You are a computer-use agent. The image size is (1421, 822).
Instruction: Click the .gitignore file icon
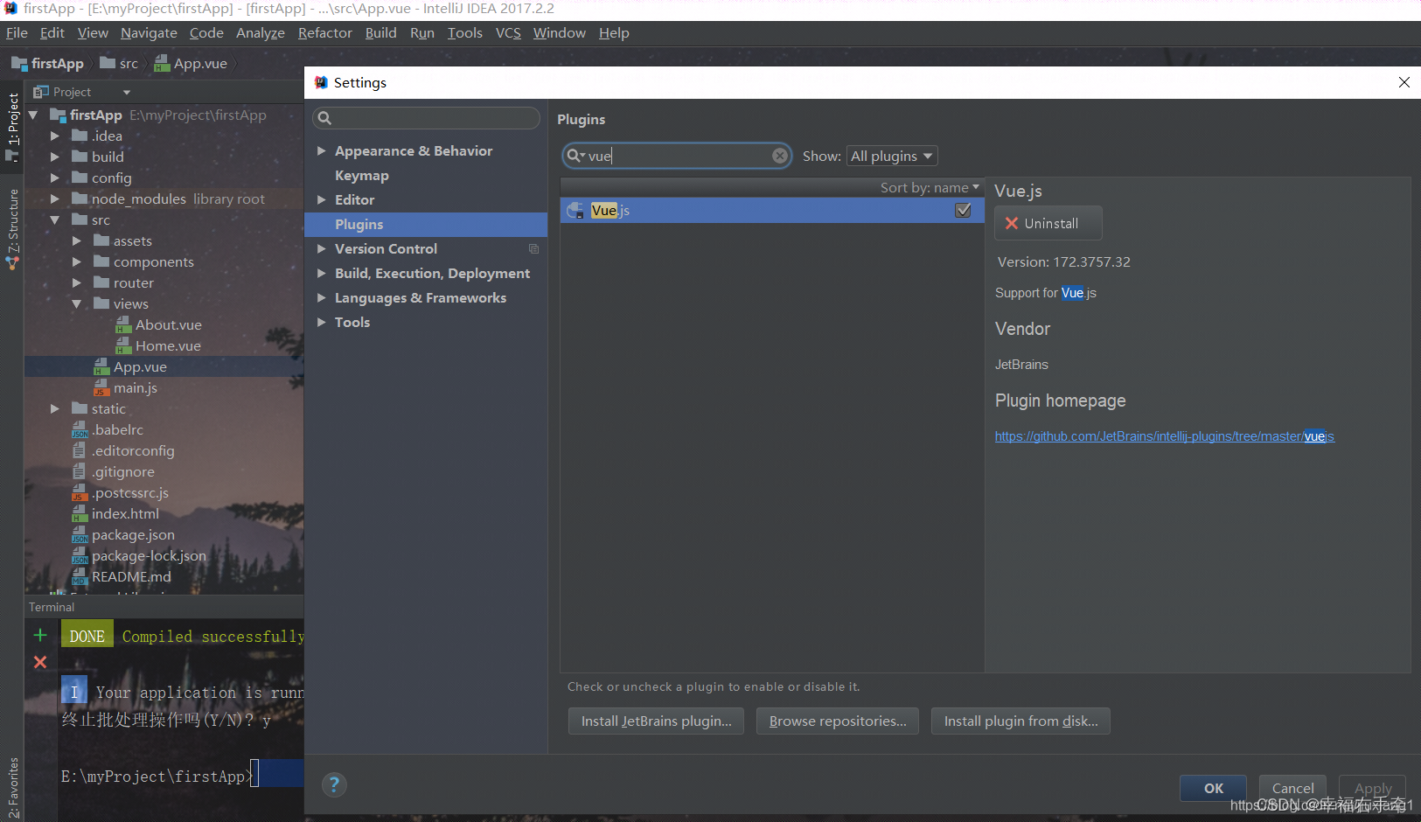pyautogui.click(x=80, y=471)
